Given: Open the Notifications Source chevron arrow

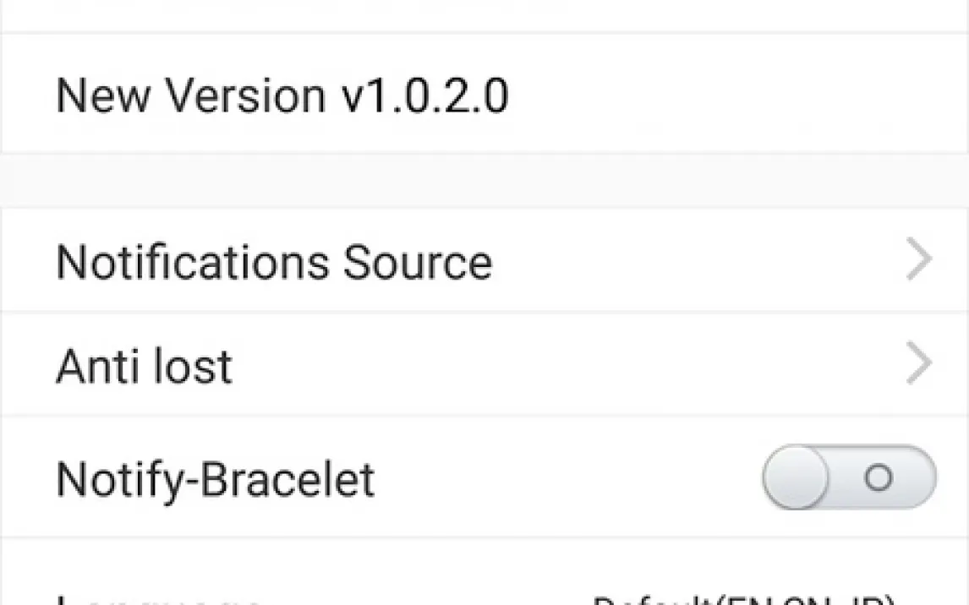Looking at the screenshot, I should click(918, 261).
